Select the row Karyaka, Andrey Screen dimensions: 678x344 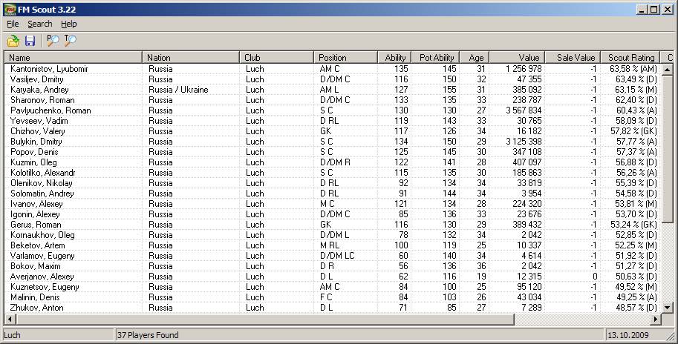coord(333,90)
